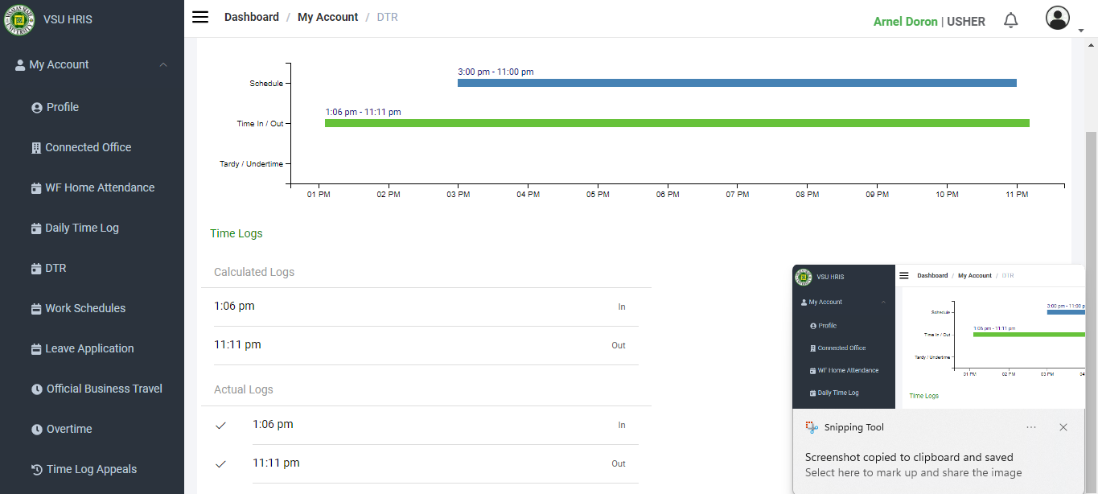Close the Snipping Tool notification
The width and height of the screenshot is (1098, 494).
(1063, 427)
